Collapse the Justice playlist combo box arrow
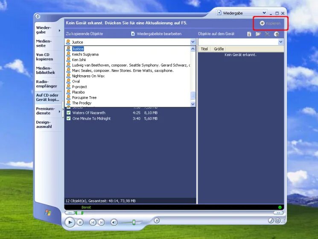Viewport: 318px width, 239px height. click(x=193, y=42)
